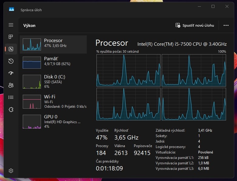Switch to the Users page icon
Image resolution: width=237 pixels, height=181 pixels.
point(11,85)
